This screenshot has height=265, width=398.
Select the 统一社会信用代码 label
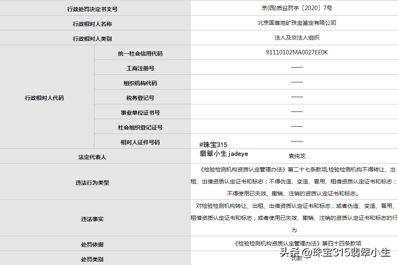coord(142,52)
